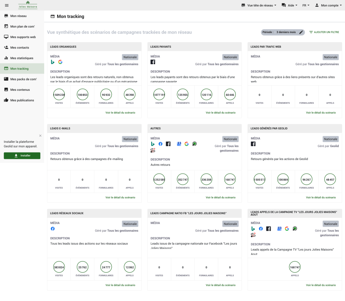345x301 pixels.
Task: Click the Jolies Maisons logo
Action: click(x=28, y=5)
